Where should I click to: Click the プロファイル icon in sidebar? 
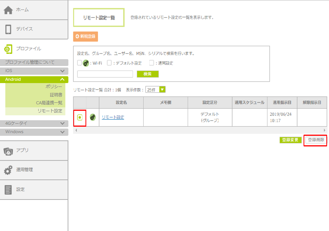(8, 49)
